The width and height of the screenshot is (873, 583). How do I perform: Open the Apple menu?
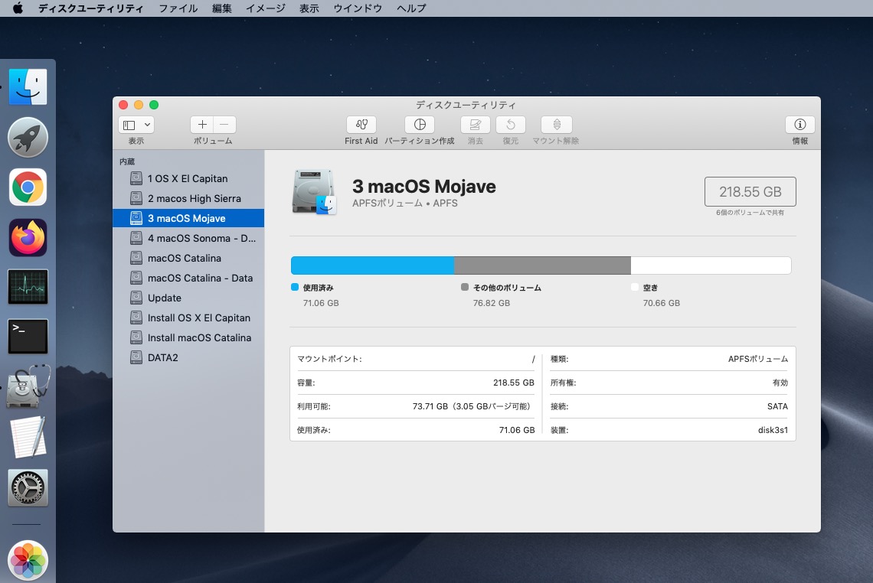point(18,8)
